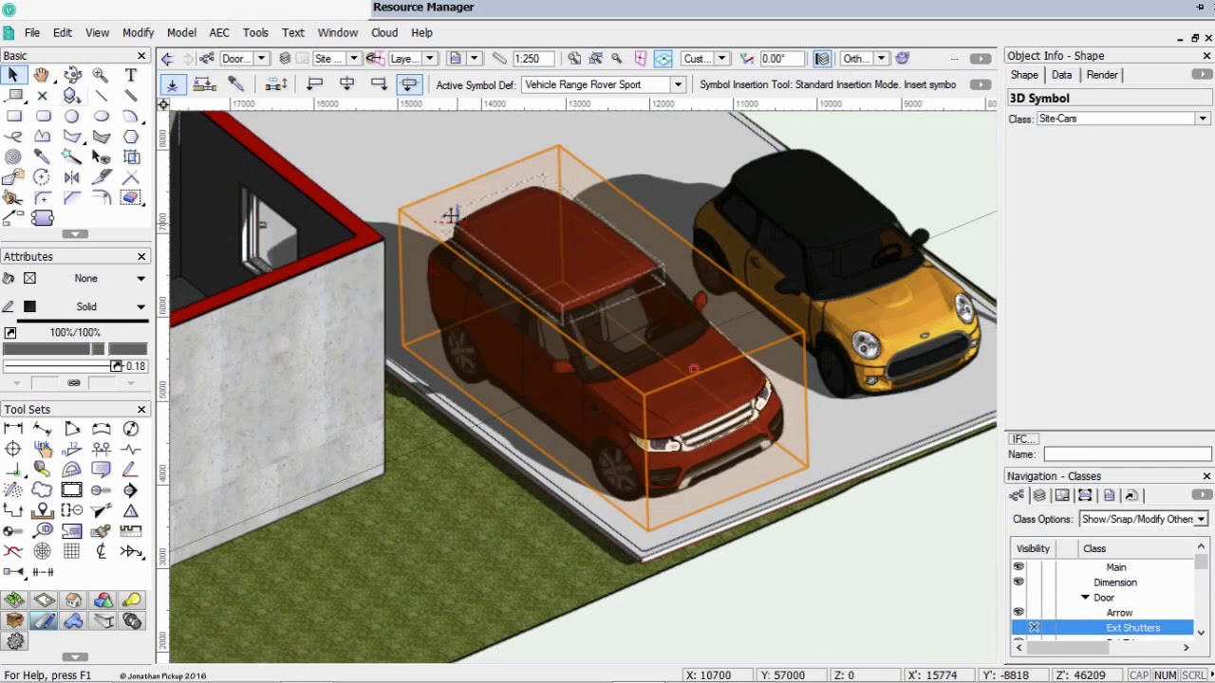Select the Locus point tool
This screenshot has width=1215, height=683.
43,96
